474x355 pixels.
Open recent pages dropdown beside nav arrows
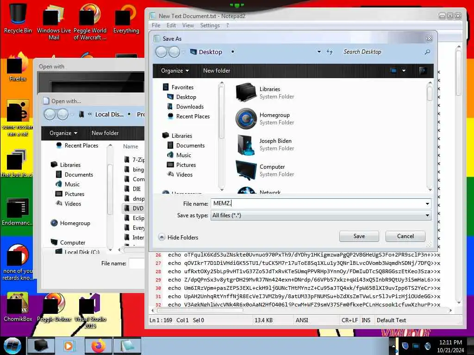183,52
